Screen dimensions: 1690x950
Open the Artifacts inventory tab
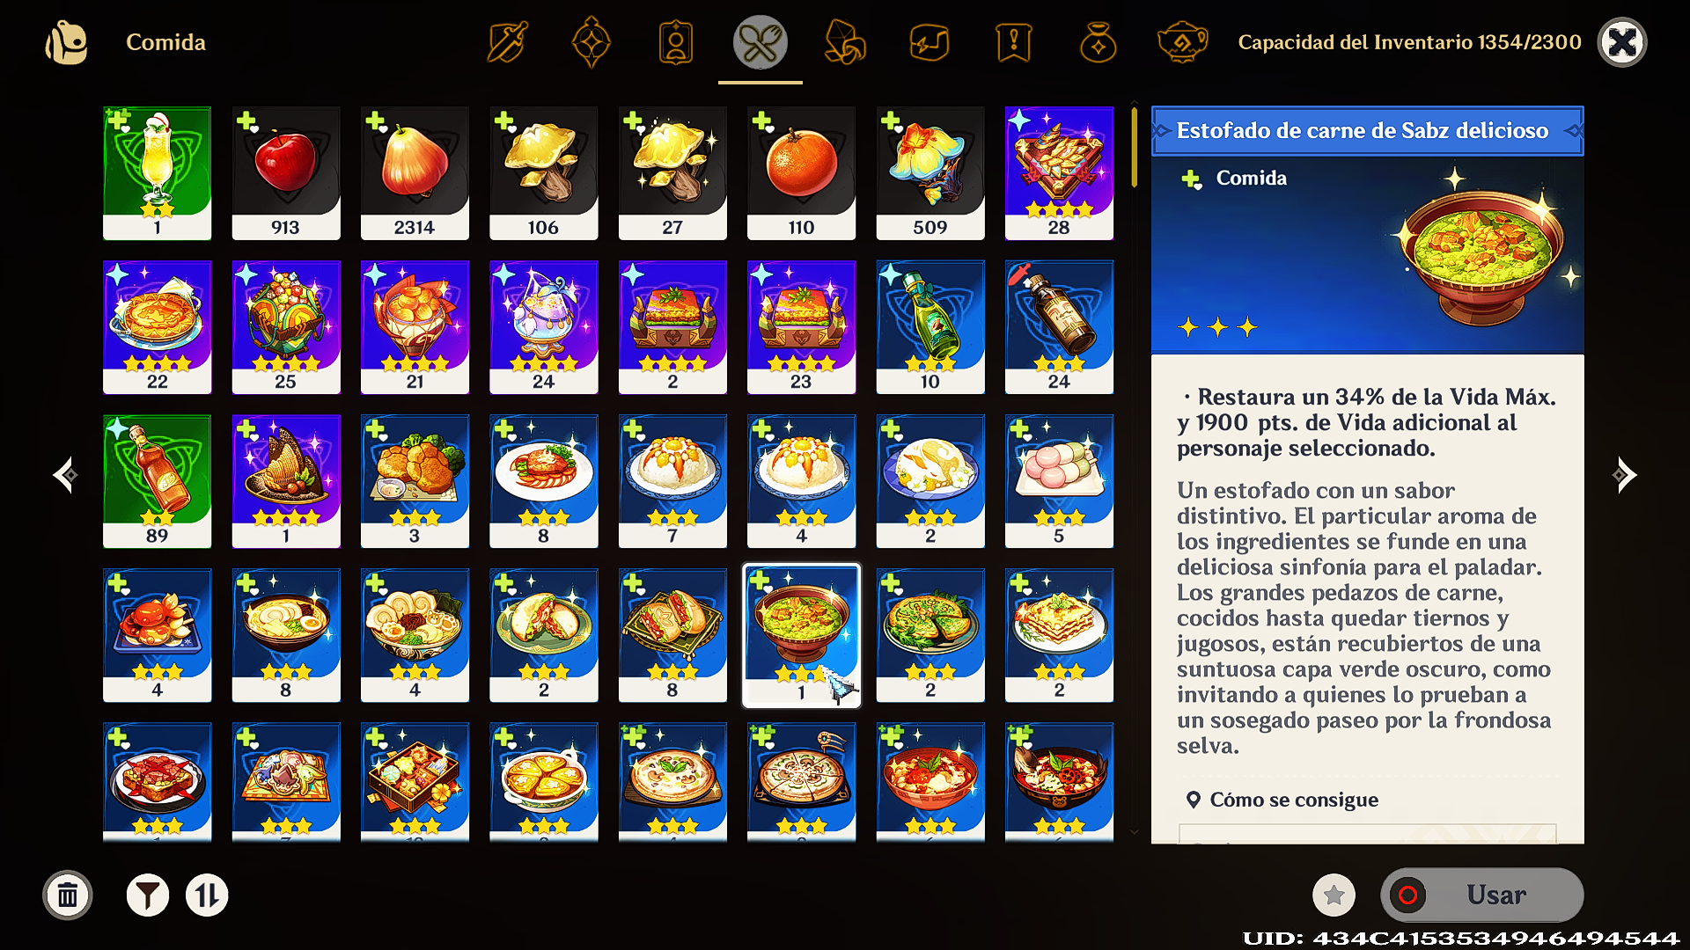point(591,42)
